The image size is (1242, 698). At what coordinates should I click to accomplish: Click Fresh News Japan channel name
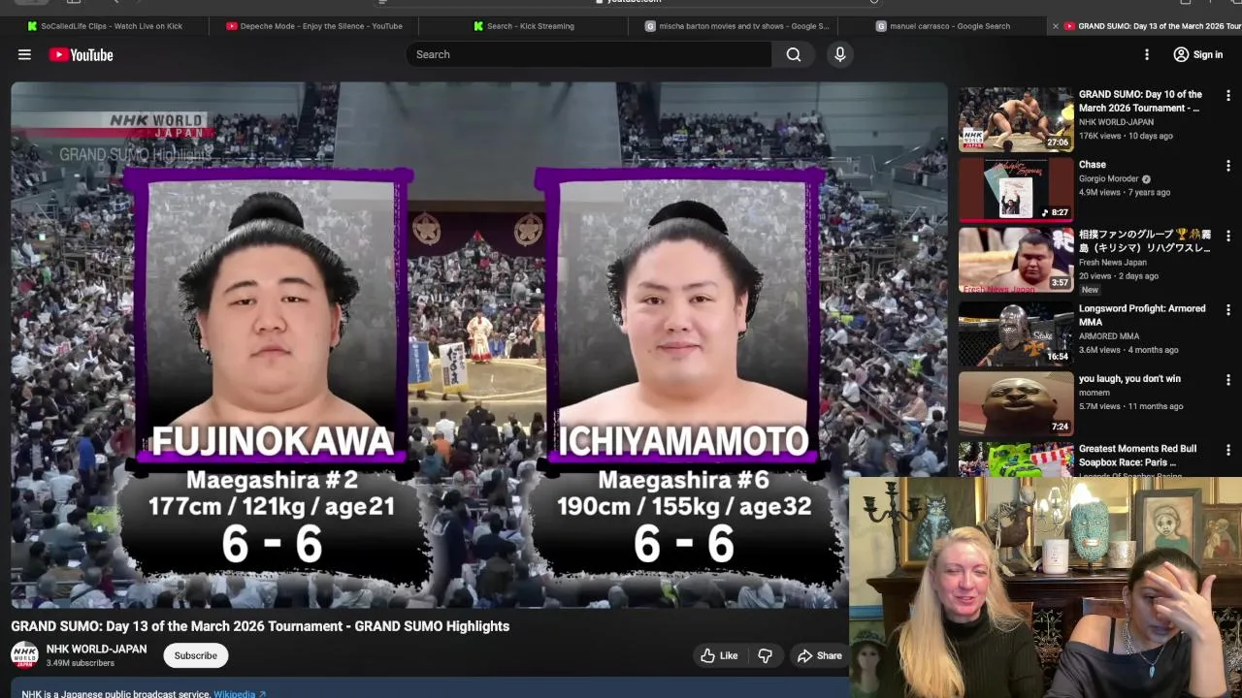[x=1113, y=263]
